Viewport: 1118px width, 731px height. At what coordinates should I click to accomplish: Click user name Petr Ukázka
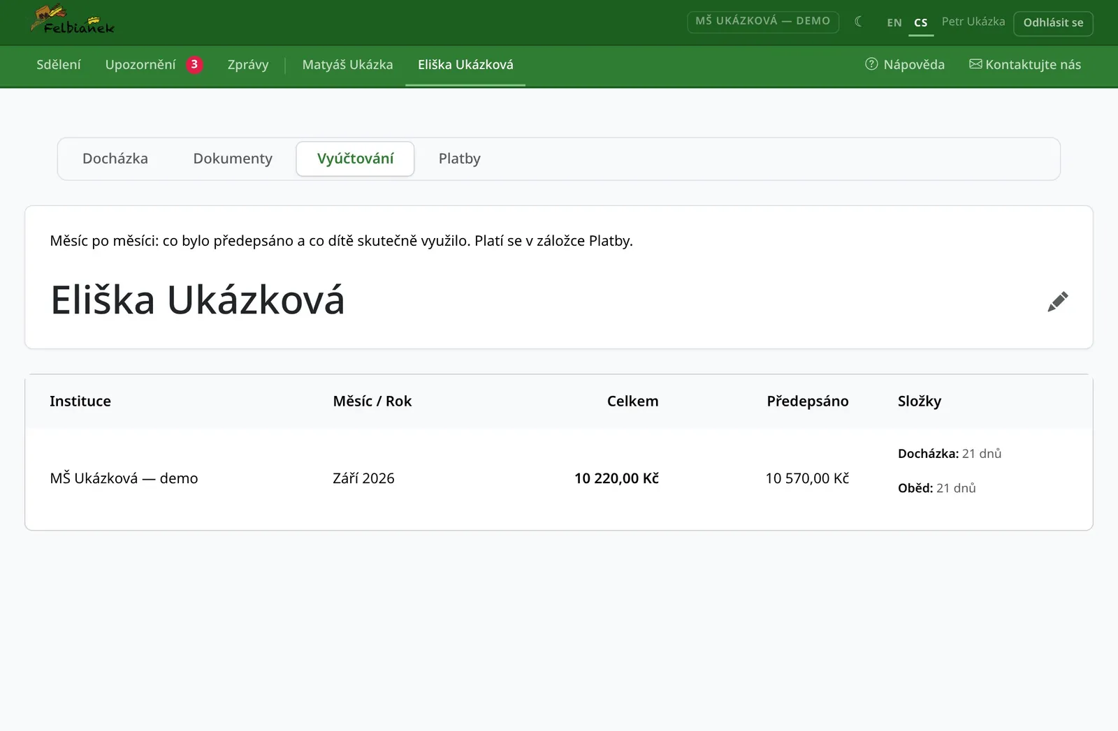[973, 22]
